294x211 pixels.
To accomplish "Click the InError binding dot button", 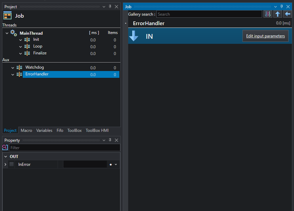I will pyautogui.click(x=111, y=164).
